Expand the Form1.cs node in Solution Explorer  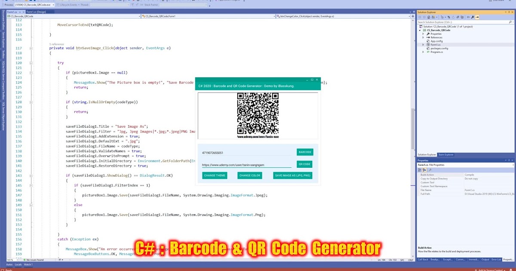(423, 45)
